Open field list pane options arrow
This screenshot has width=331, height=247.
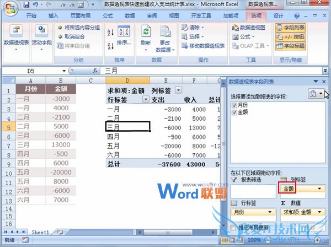(x=316, y=82)
